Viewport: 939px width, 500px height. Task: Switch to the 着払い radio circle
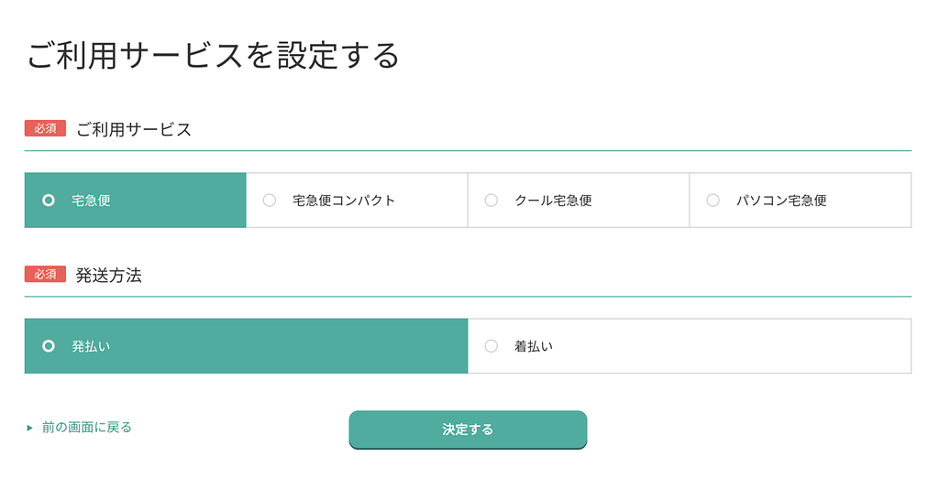[492, 346]
